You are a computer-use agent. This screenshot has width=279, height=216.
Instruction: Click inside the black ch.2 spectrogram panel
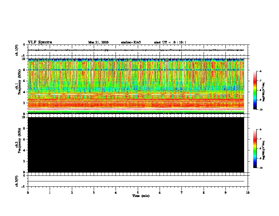pos(136,145)
